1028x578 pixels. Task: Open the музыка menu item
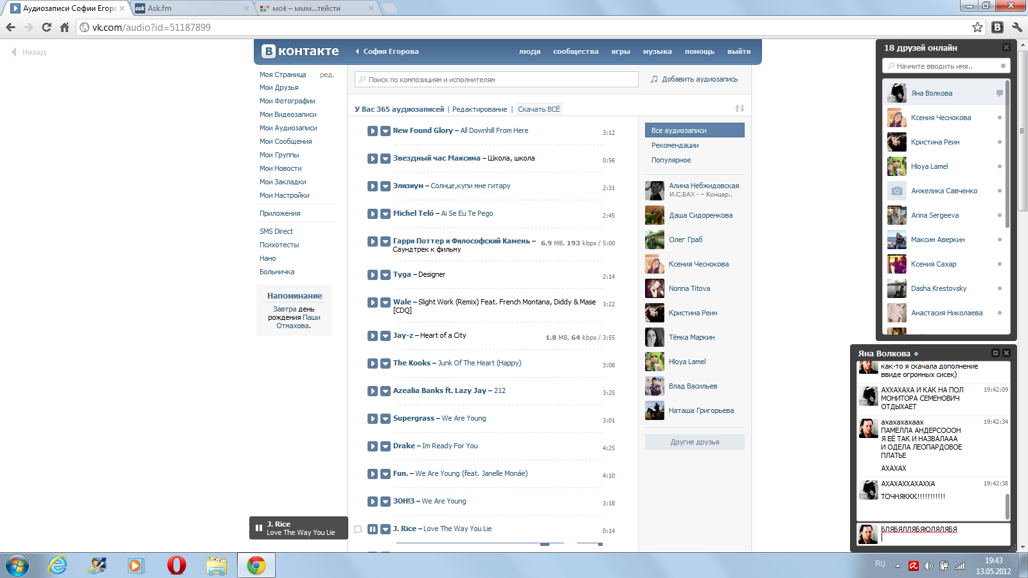(657, 51)
